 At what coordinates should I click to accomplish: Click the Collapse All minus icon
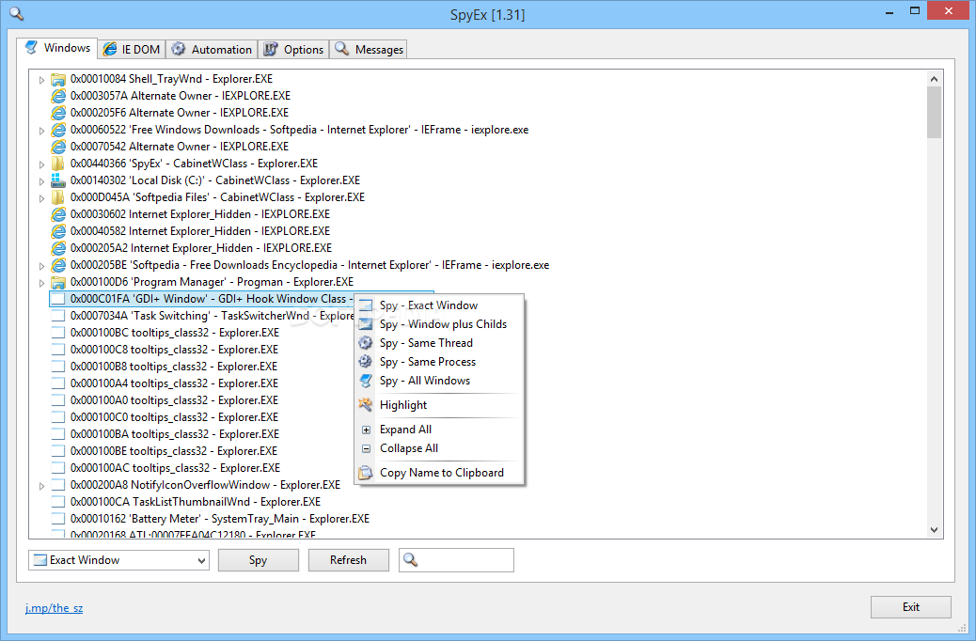366,448
